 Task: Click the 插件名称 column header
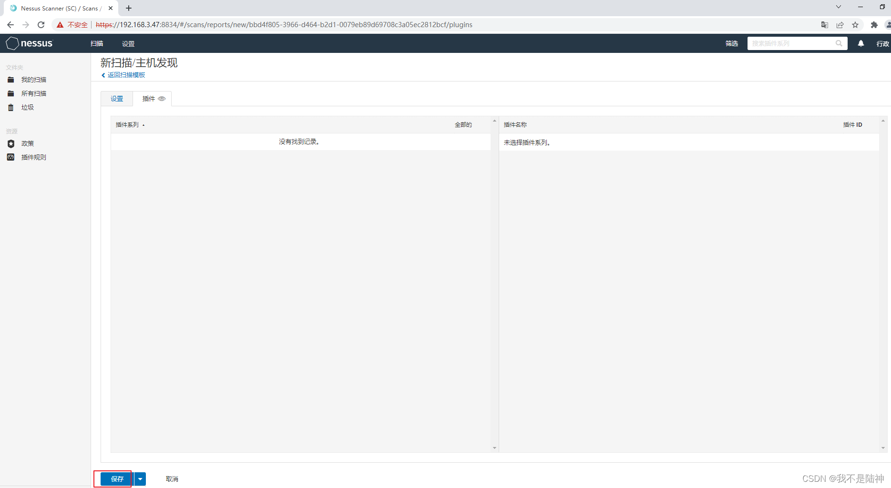(x=515, y=125)
